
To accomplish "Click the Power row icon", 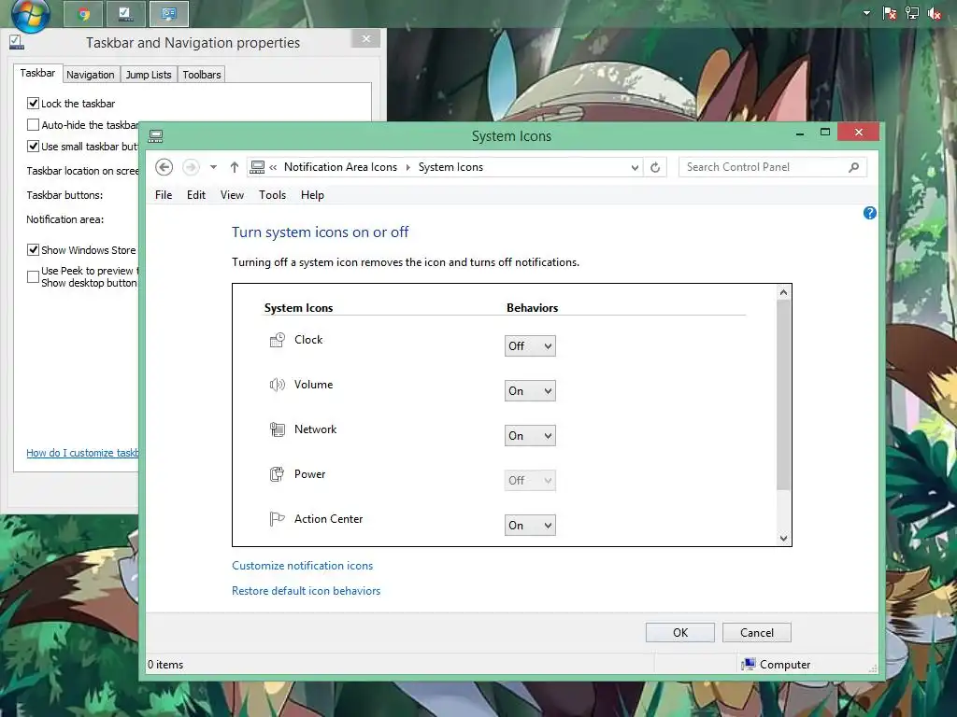I will pyautogui.click(x=277, y=474).
